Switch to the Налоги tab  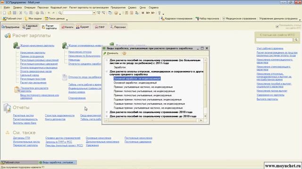67,27
